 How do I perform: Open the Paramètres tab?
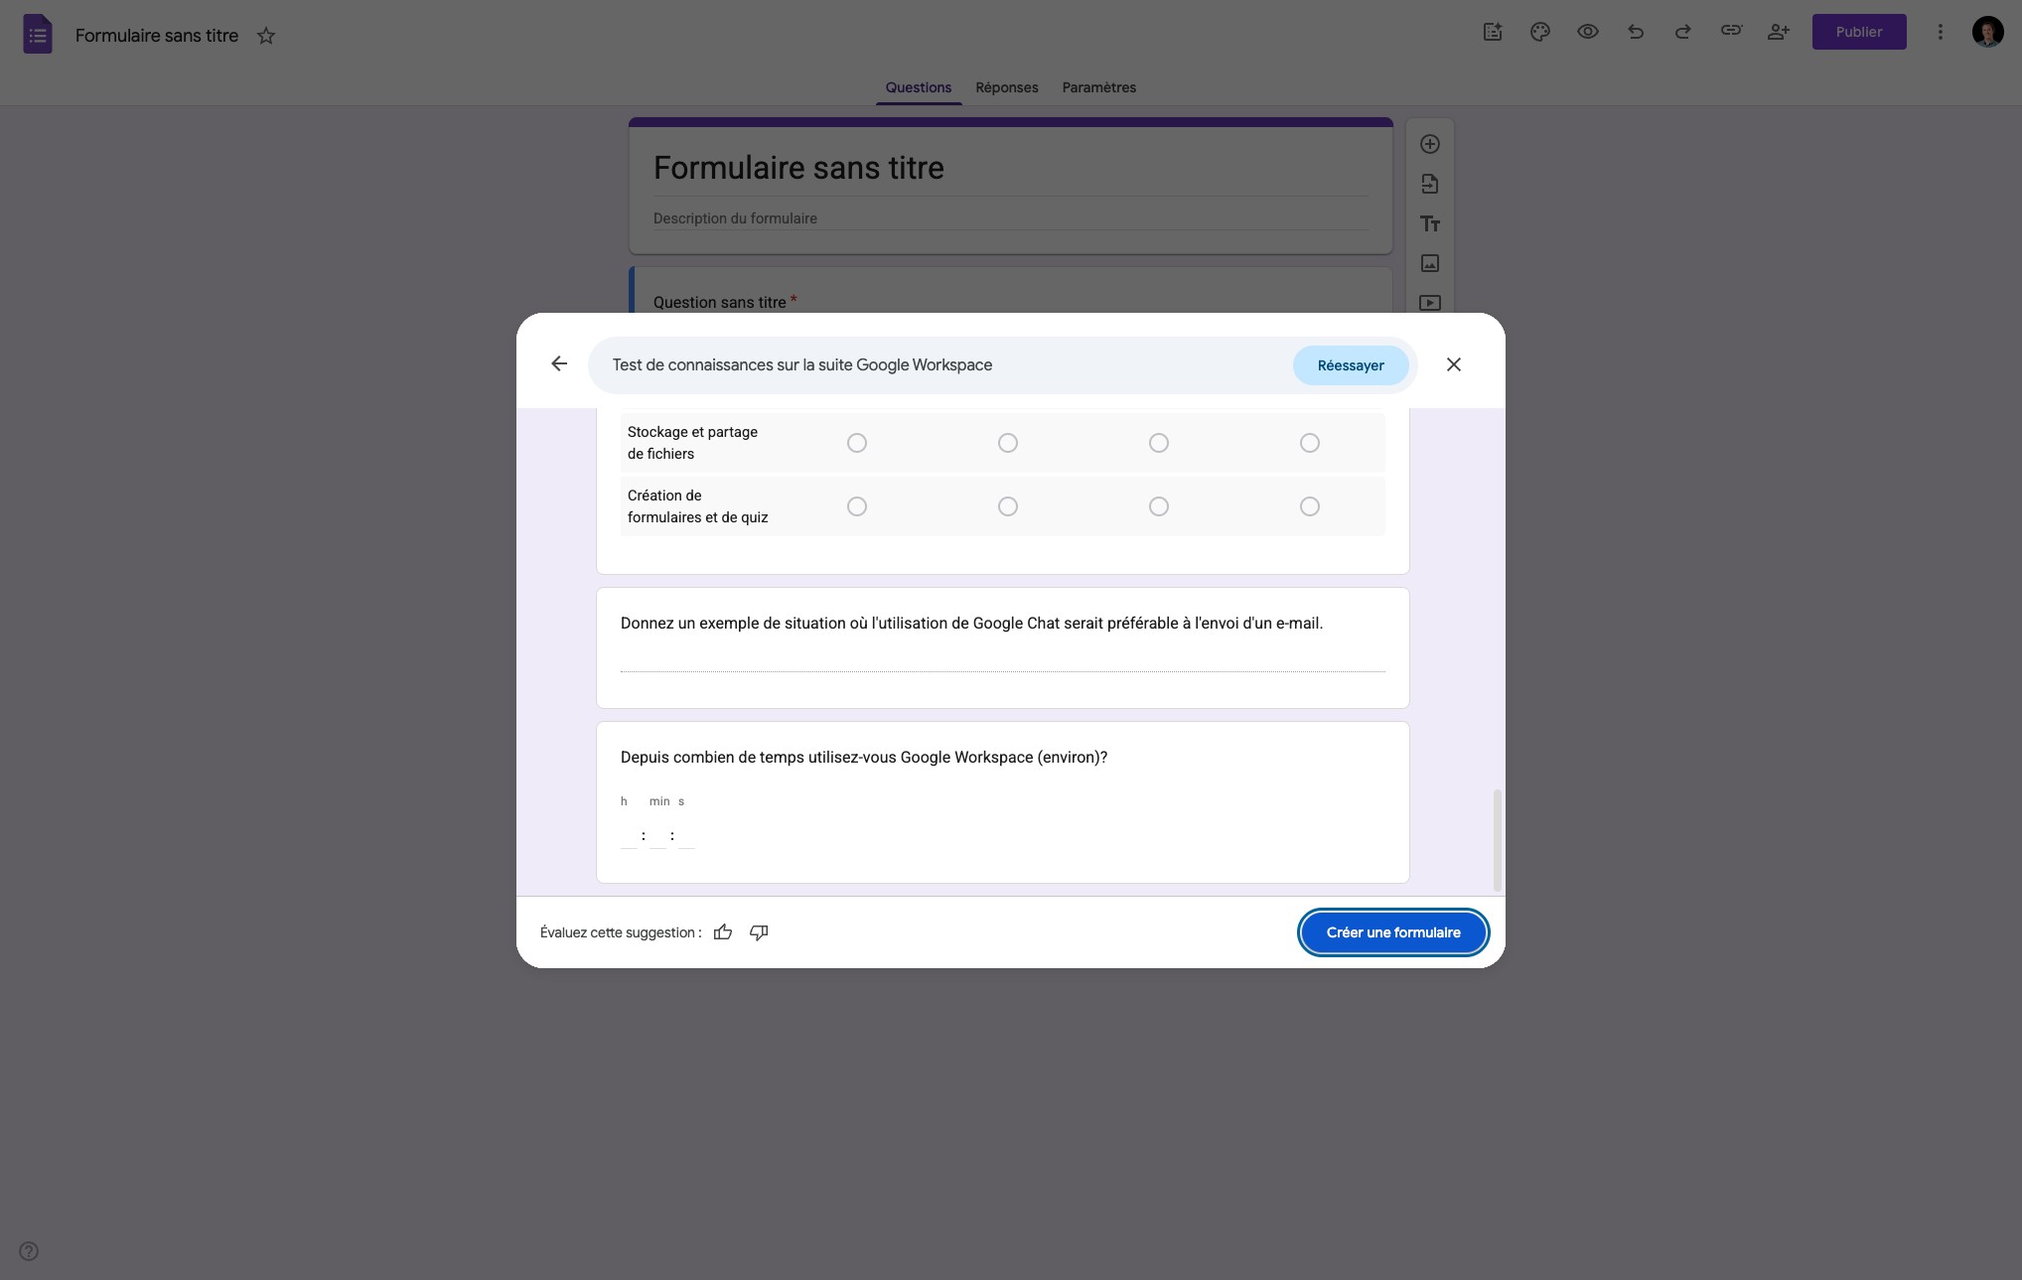(1099, 87)
